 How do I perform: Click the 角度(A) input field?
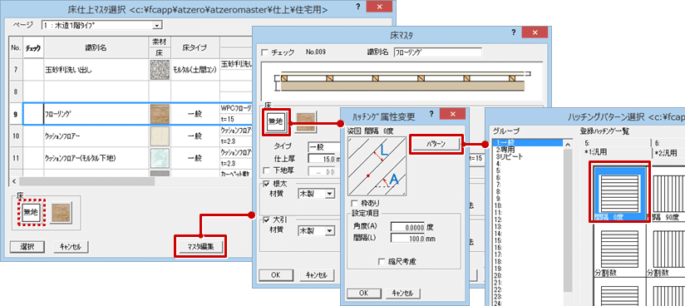(408, 227)
